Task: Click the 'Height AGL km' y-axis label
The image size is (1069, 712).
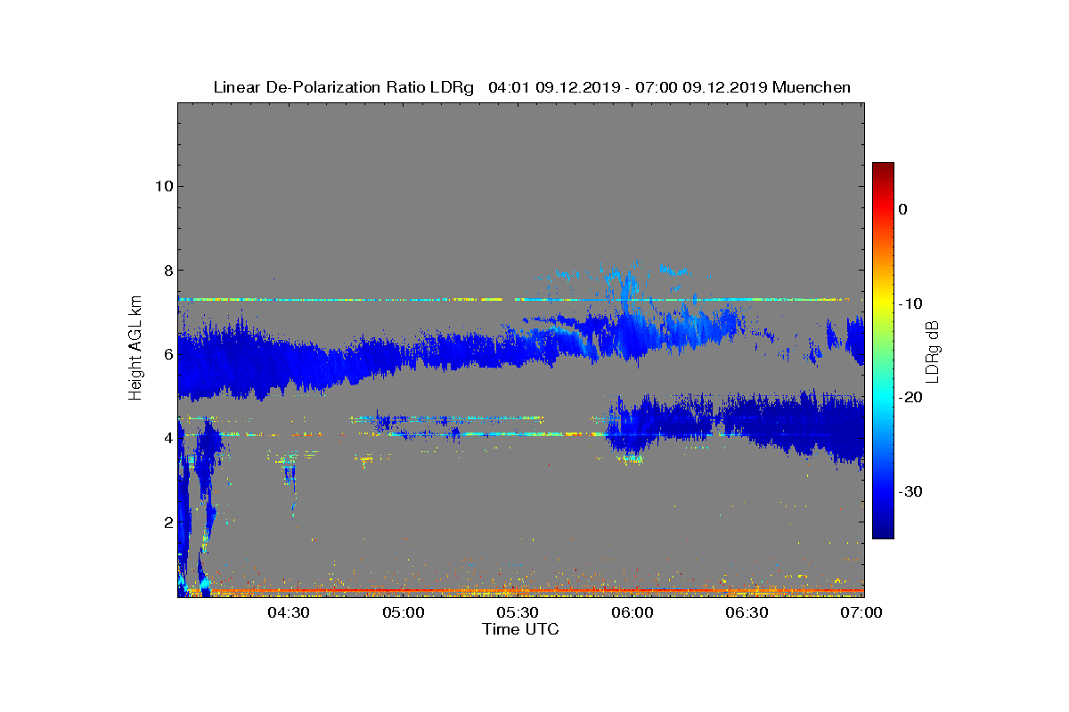Action: click(x=135, y=349)
